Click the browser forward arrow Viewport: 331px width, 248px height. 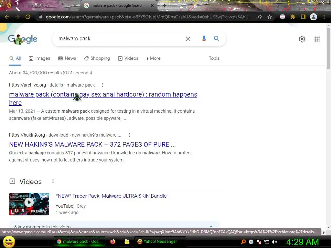point(17,17)
